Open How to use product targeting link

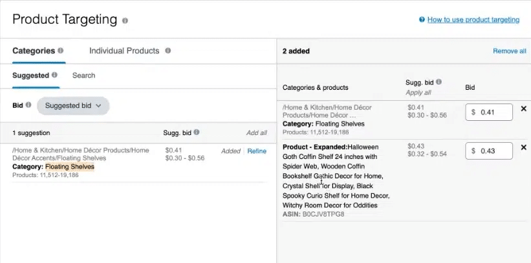(x=473, y=20)
